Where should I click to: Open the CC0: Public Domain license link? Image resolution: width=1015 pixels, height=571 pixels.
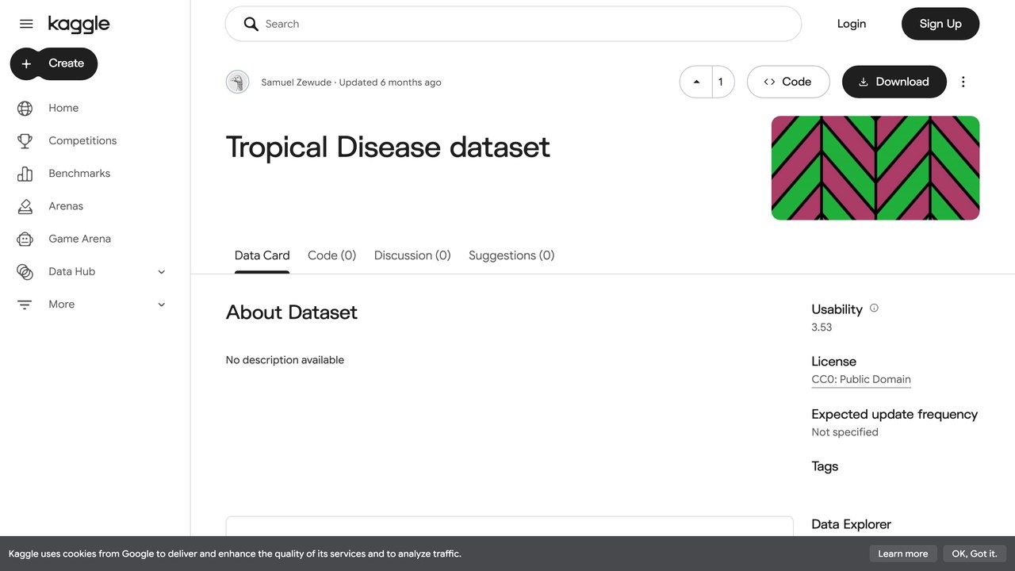pos(861,379)
